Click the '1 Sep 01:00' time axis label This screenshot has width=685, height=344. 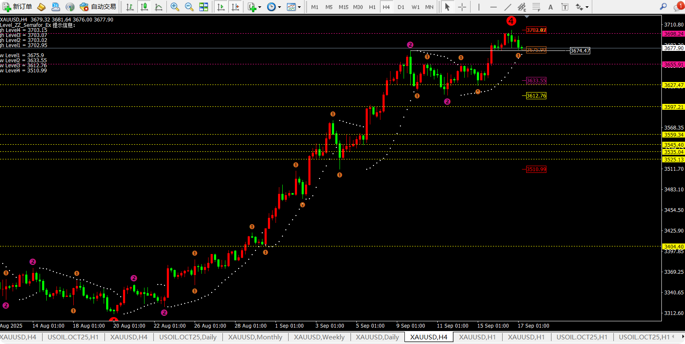pos(289,326)
